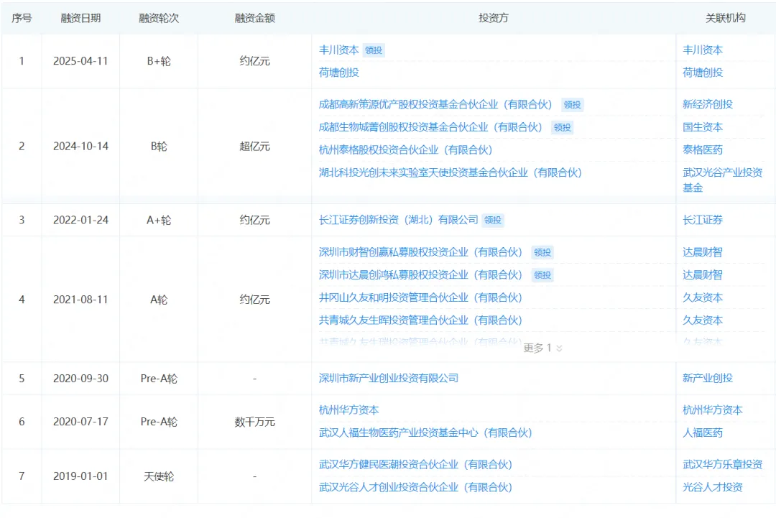
Task: Open 长江证券创新投资（湖北）有限公司 link
Action: [x=398, y=220]
